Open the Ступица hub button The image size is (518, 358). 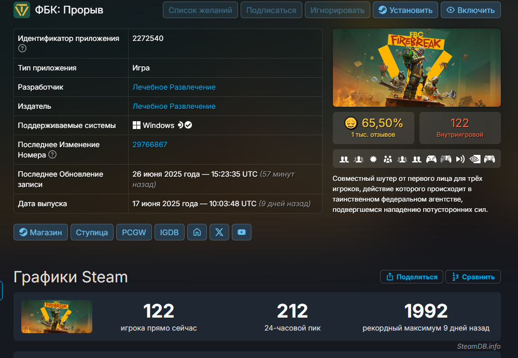(x=92, y=232)
